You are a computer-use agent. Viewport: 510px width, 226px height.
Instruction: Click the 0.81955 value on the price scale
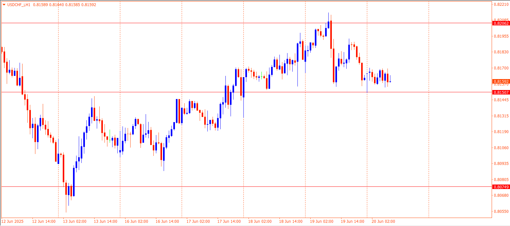(x=501, y=36)
